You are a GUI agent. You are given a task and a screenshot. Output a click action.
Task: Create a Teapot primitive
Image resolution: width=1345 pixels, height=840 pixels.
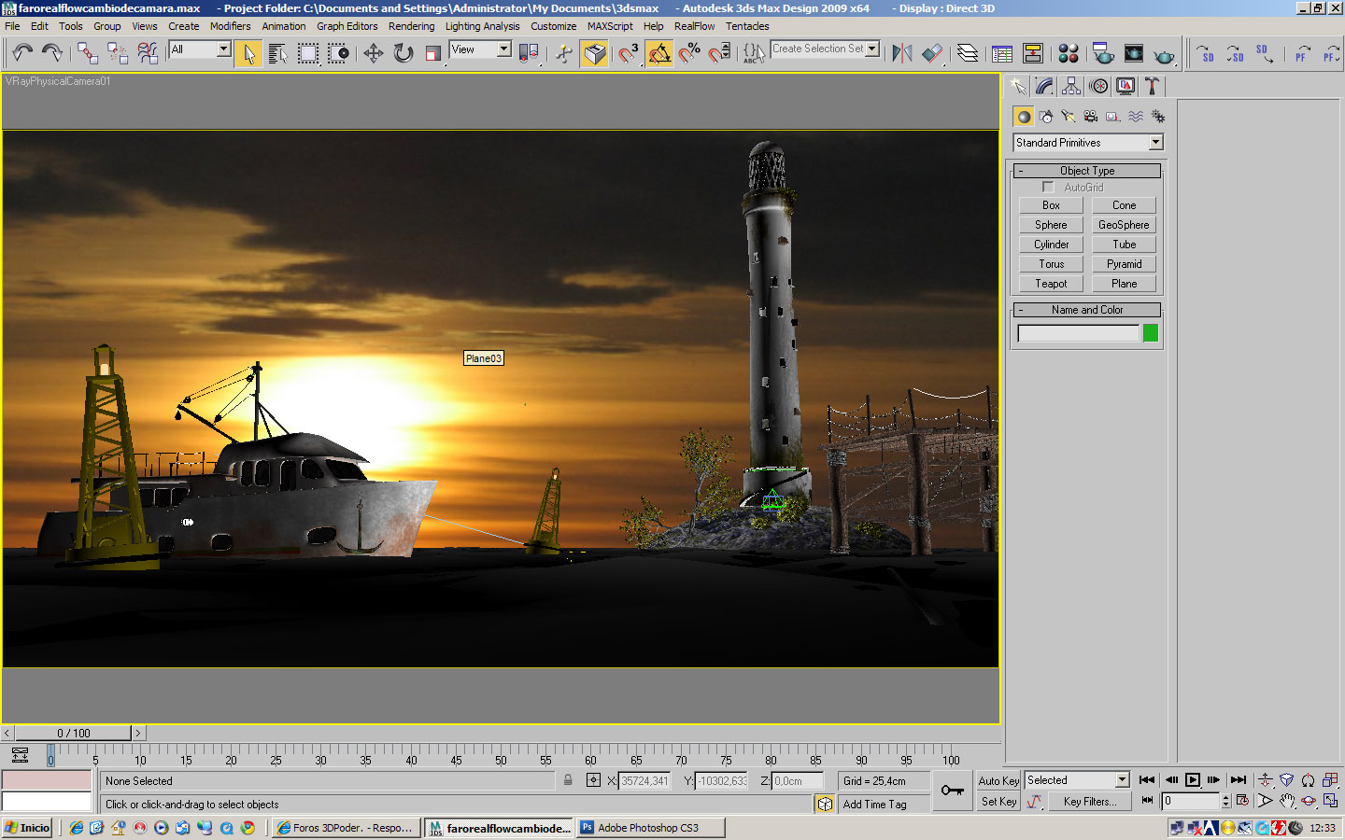1051,284
